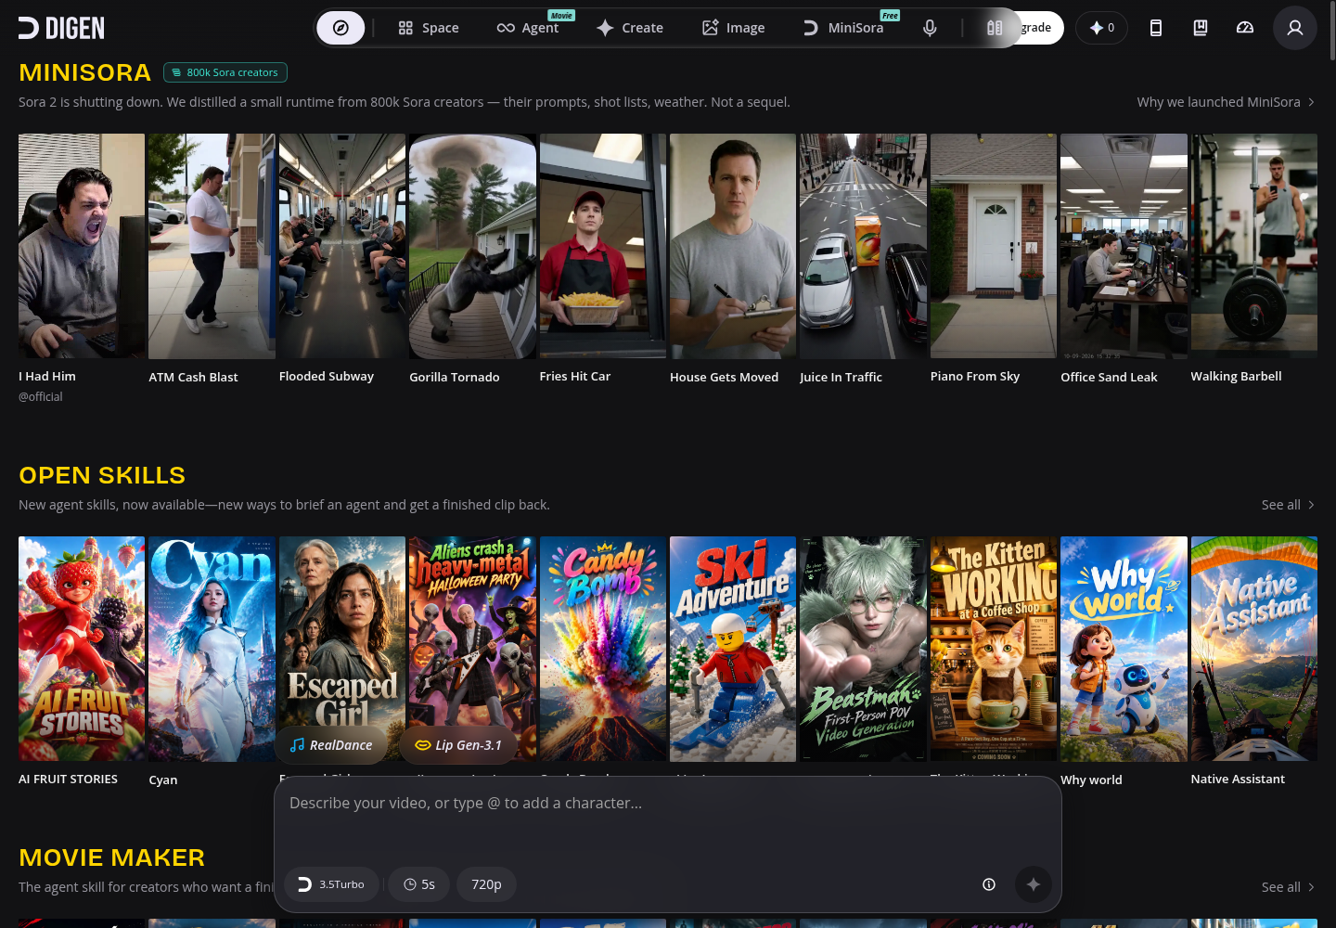Open the Cyan skill card
The width and height of the screenshot is (1336, 928).
(212, 649)
